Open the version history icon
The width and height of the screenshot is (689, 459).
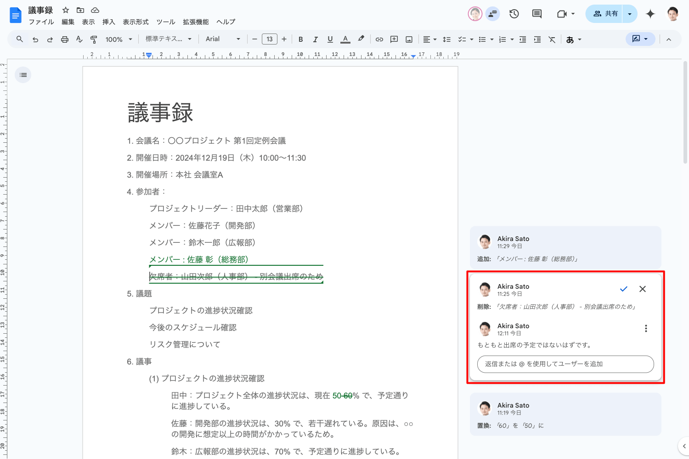[x=514, y=14]
